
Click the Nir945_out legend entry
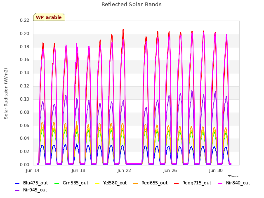(x=31, y=190)
